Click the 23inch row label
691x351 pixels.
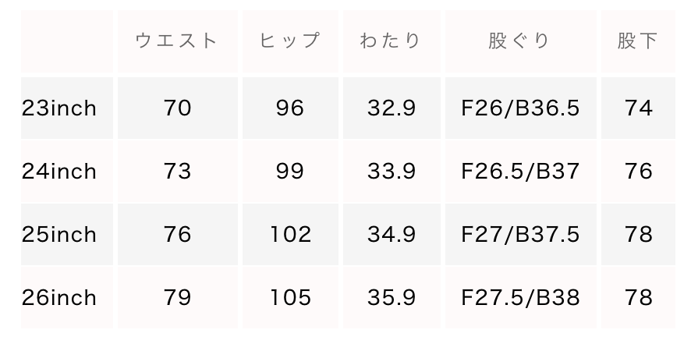59,108
